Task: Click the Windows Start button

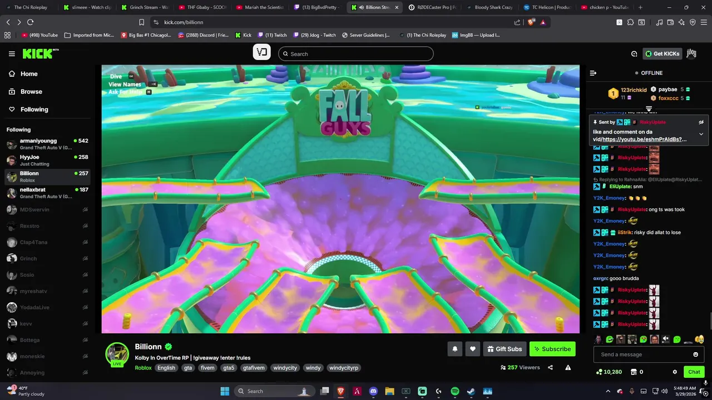Action: point(225,391)
